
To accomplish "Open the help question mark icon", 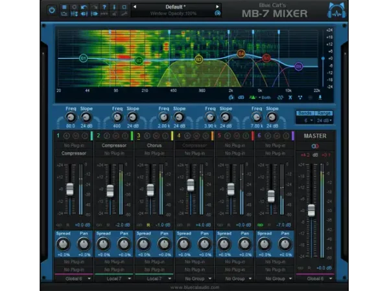I will click(104, 7).
